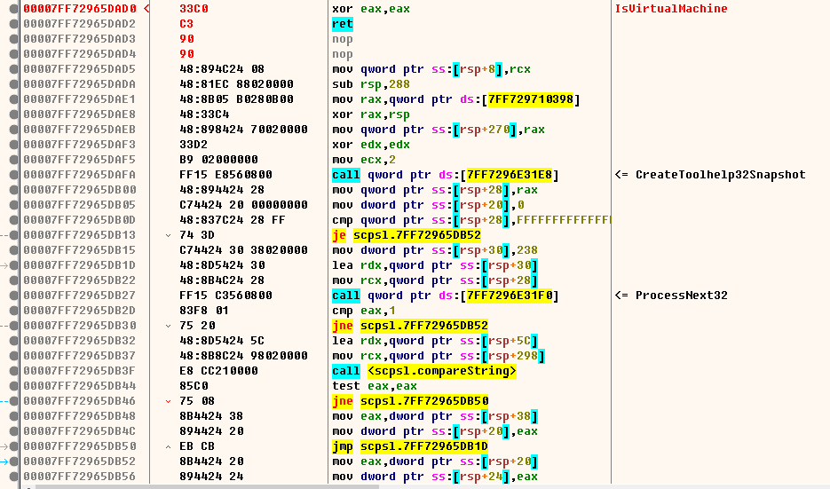The width and height of the screenshot is (830, 489).
Task: Click the opcode byte 'C3'
Action: (186, 24)
